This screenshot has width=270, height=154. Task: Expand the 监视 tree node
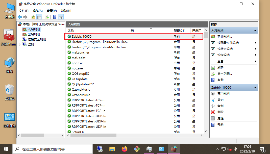pyautogui.click(x=19, y=44)
